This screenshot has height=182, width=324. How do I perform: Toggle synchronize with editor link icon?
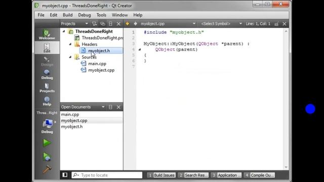point(102,24)
